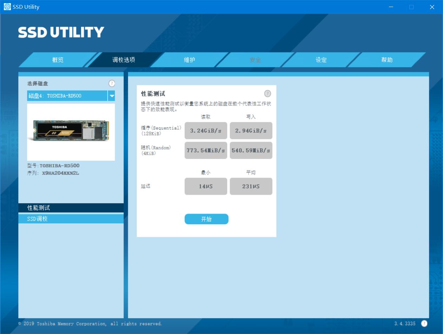The width and height of the screenshot is (443, 334).
Task: Open the 概览 overview tab
Action: [x=58, y=60]
